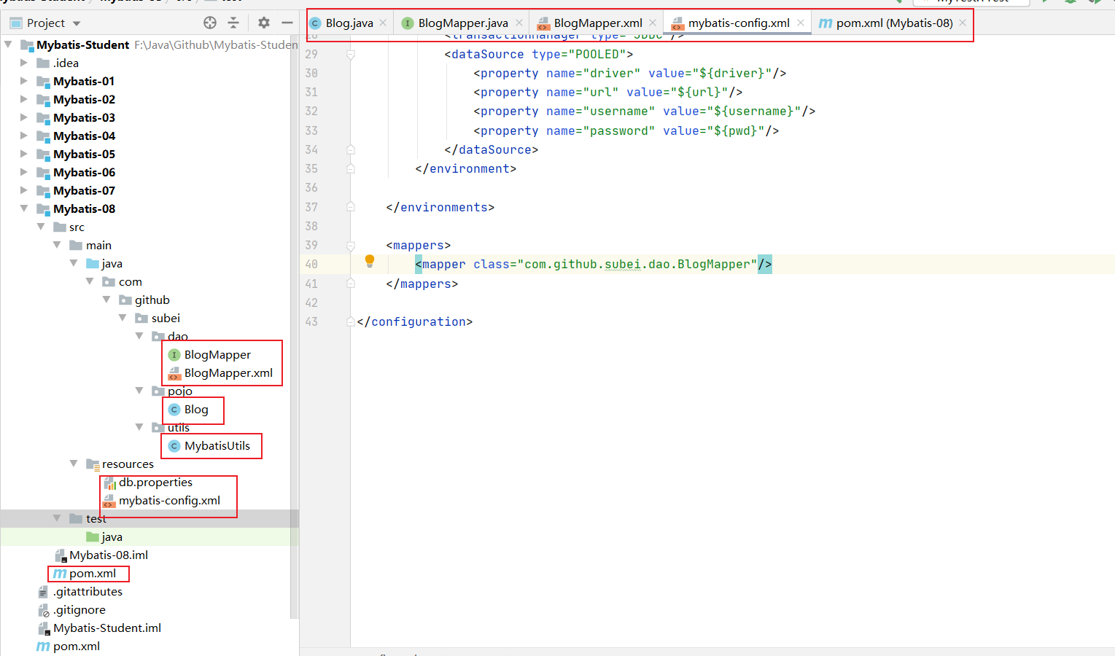Open MybatisUtils class in utils folder
The image size is (1115, 656).
pos(217,446)
